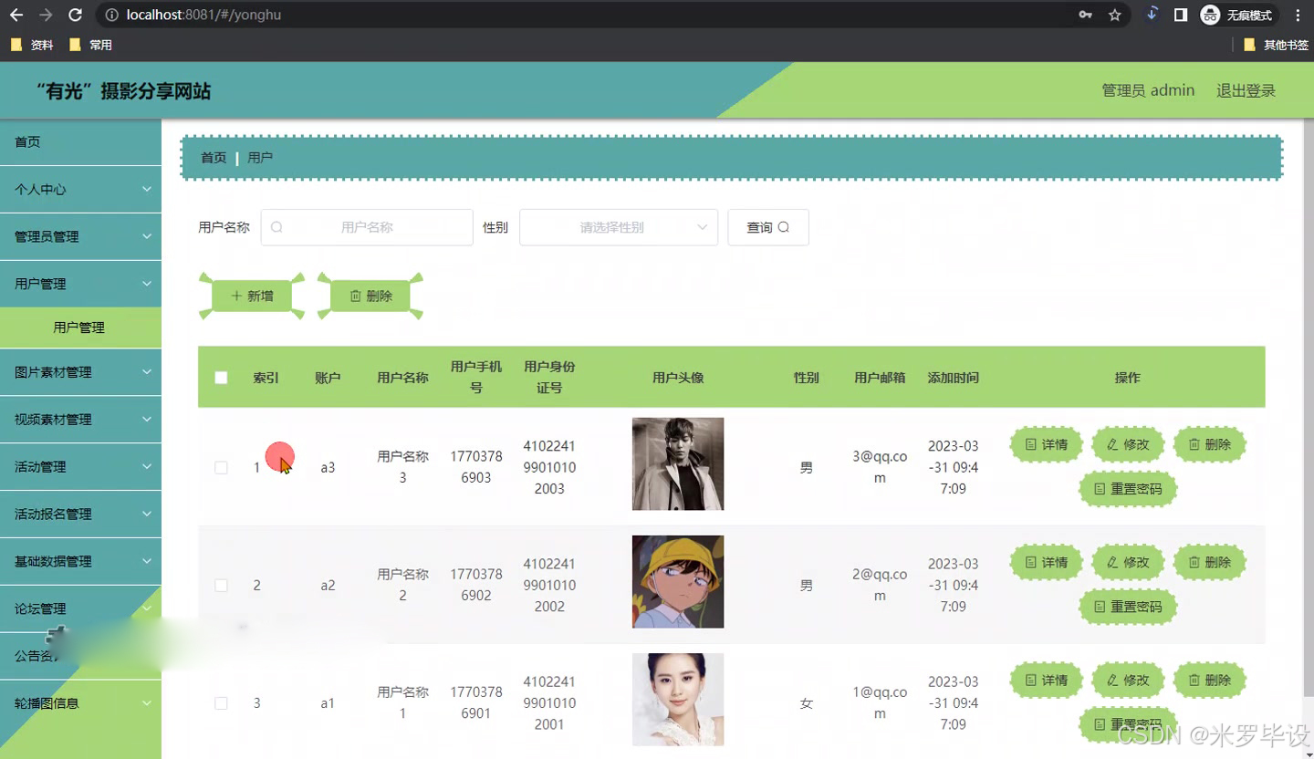Check the checkbox for user a3
This screenshot has height=759, width=1314.
[221, 467]
